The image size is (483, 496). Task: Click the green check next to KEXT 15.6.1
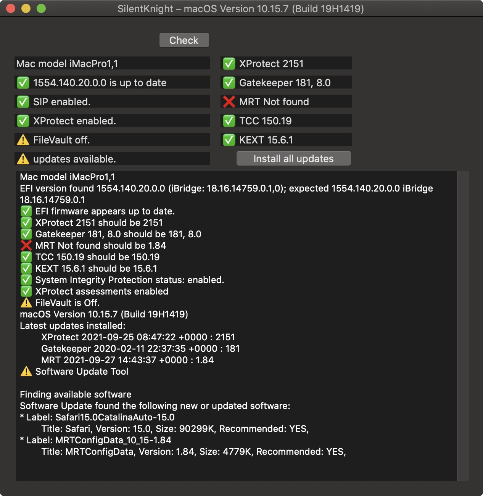click(229, 140)
